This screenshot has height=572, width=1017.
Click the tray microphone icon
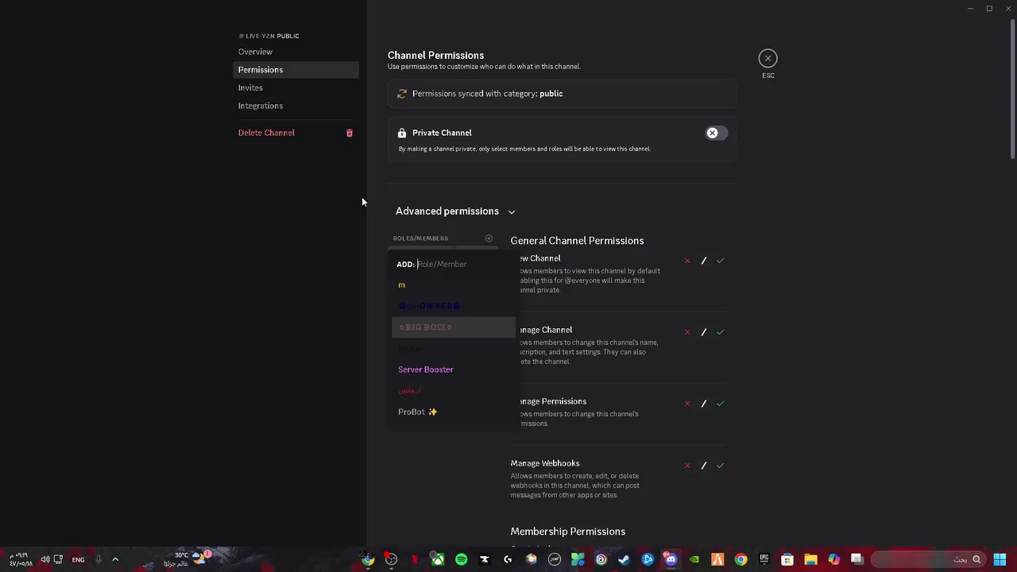(99, 559)
